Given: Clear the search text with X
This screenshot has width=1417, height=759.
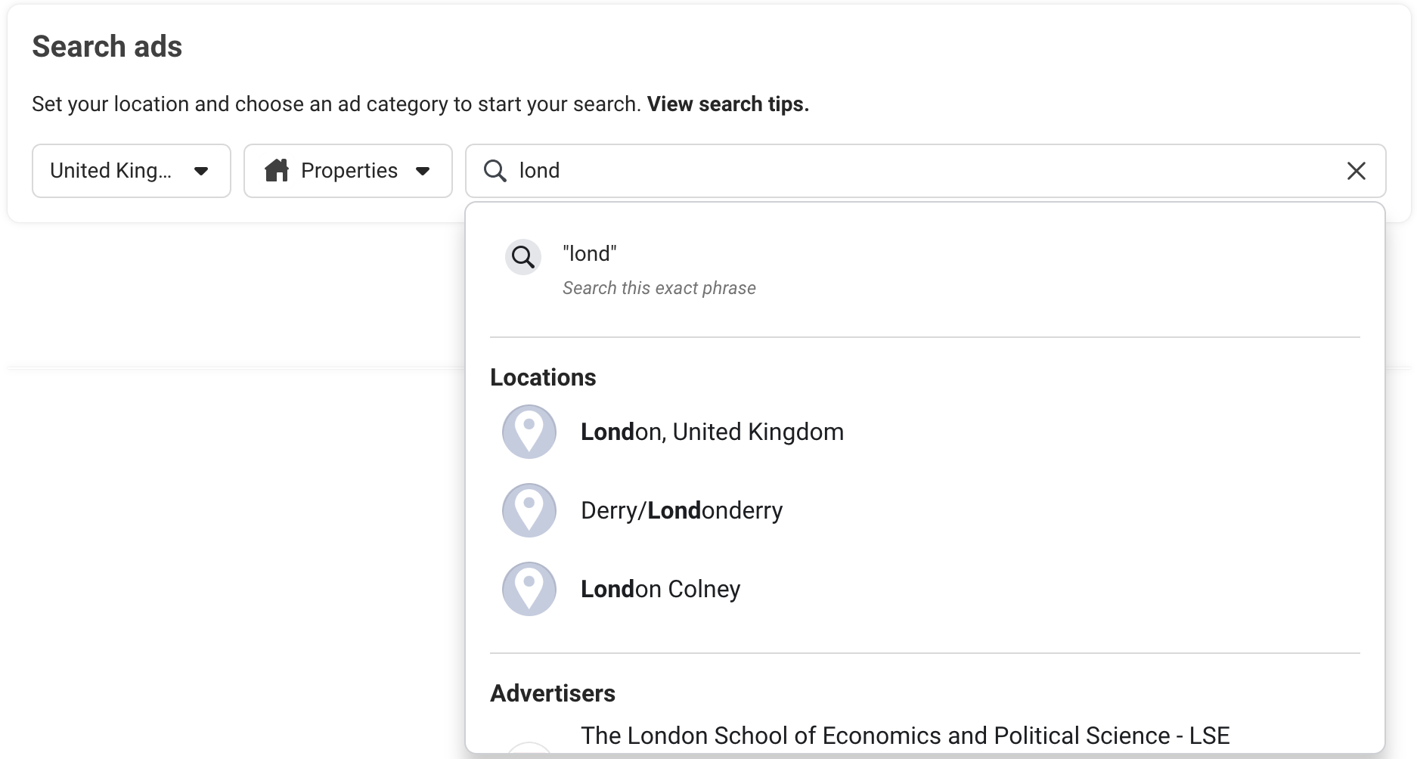Looking at the screenshot, I should [x=1357, y=171].
